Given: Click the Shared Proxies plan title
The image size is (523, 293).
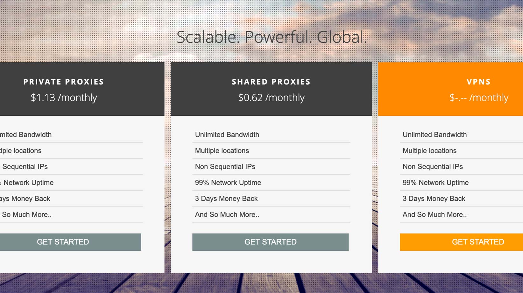Looking at the screenshot, I should pyautogui.click(x=271, y=82).
